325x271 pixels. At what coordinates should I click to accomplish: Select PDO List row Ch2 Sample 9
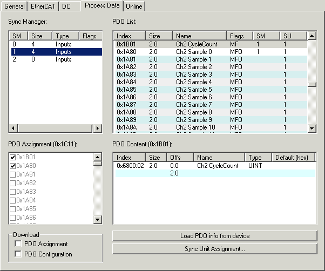click(211, 120)
